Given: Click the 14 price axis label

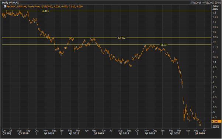Looking at the screenshot, I should pos(215,22).
